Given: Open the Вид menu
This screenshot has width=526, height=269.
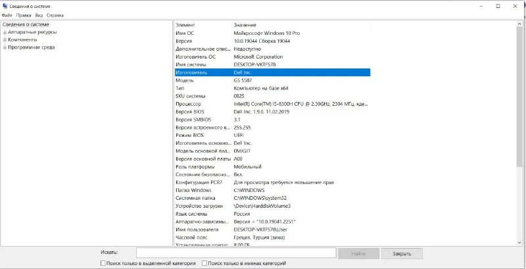Looking at the screenshot, I should point(39,14).
